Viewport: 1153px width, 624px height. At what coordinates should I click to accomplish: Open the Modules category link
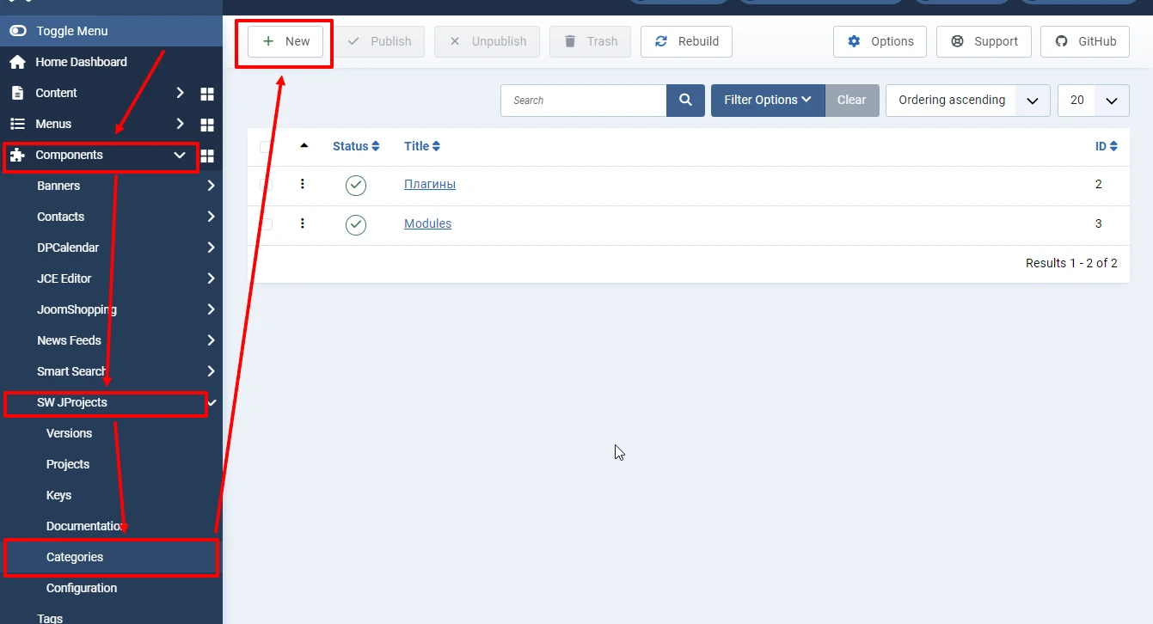(x=427, y=223)
